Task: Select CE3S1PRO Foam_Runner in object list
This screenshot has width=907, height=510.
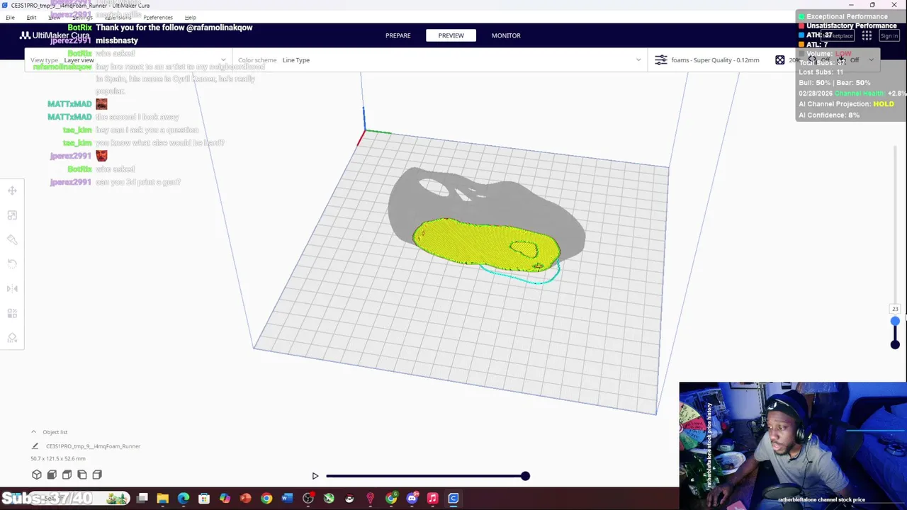Action: (x=93, y=446)
